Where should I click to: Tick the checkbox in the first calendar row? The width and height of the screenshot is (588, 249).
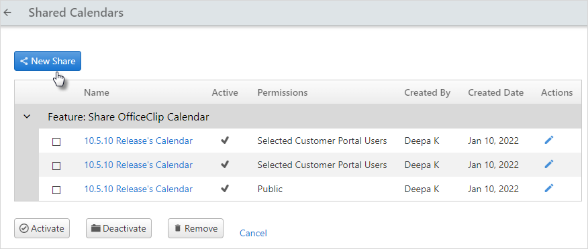[56, 142]
